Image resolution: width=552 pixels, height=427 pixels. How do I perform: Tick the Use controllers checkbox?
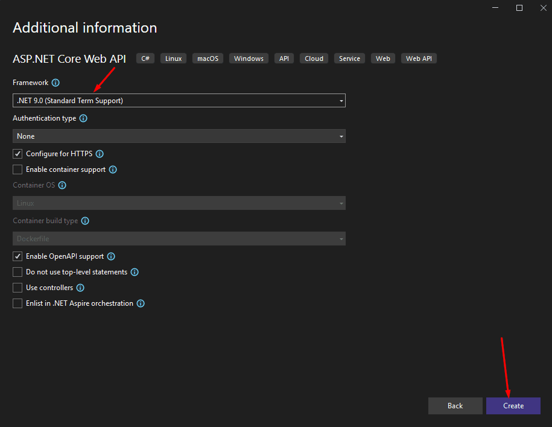click(x=17, y=288)
